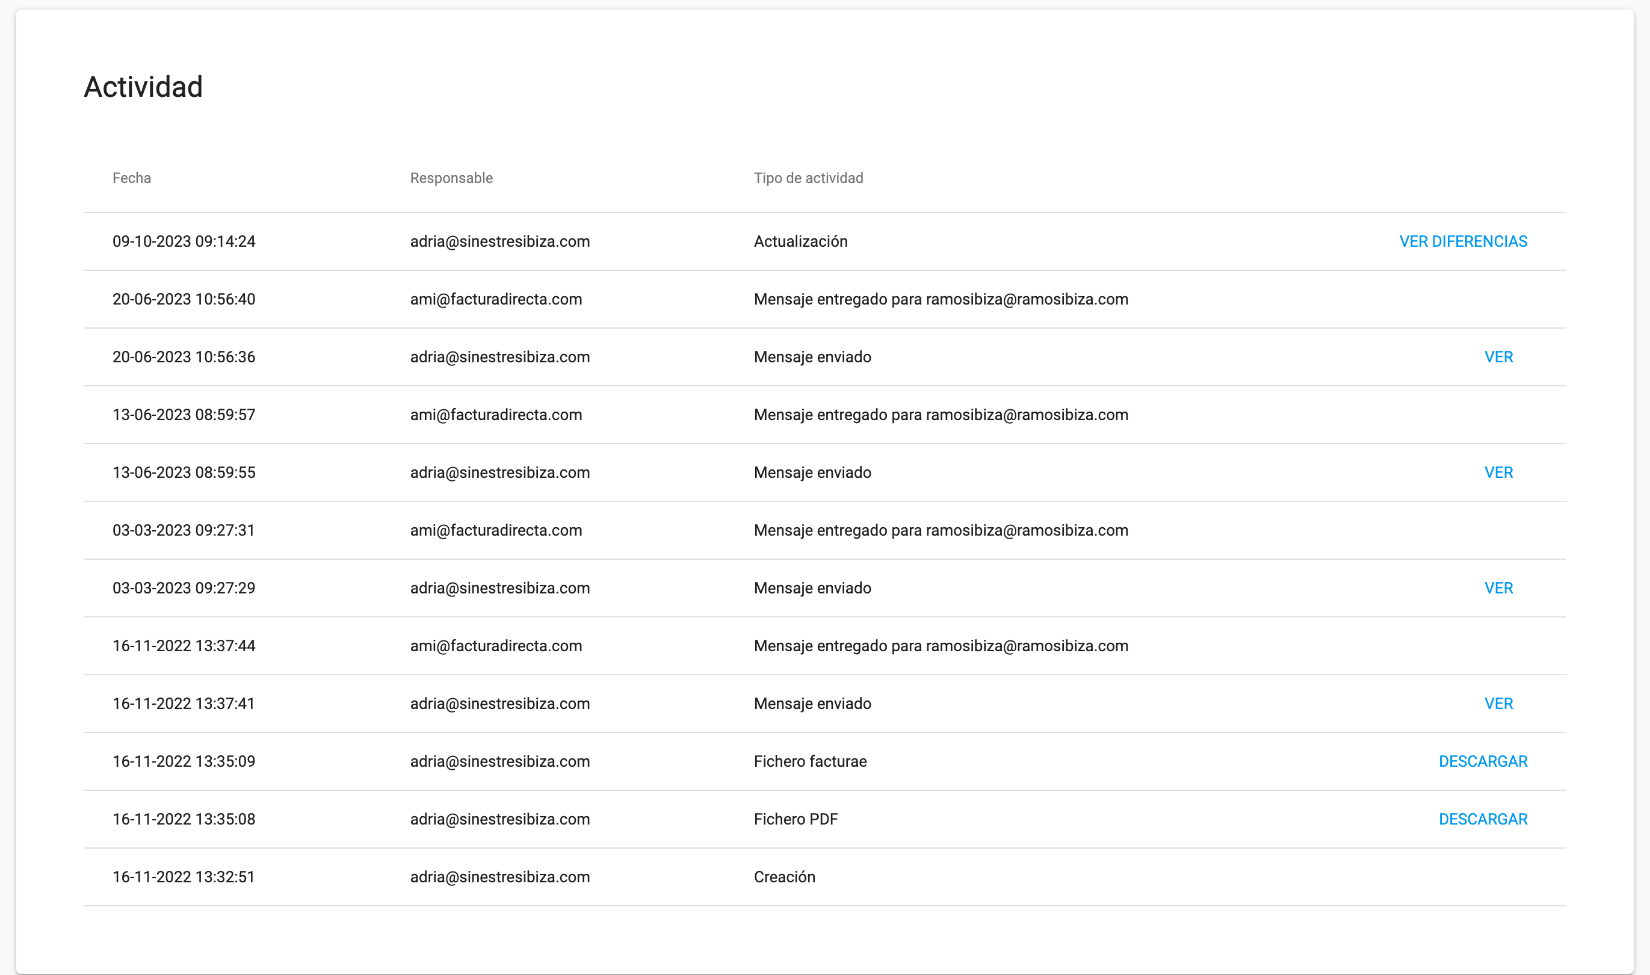Open VER for the 13-06-2023 08:59:55 message

[1498, 473]
